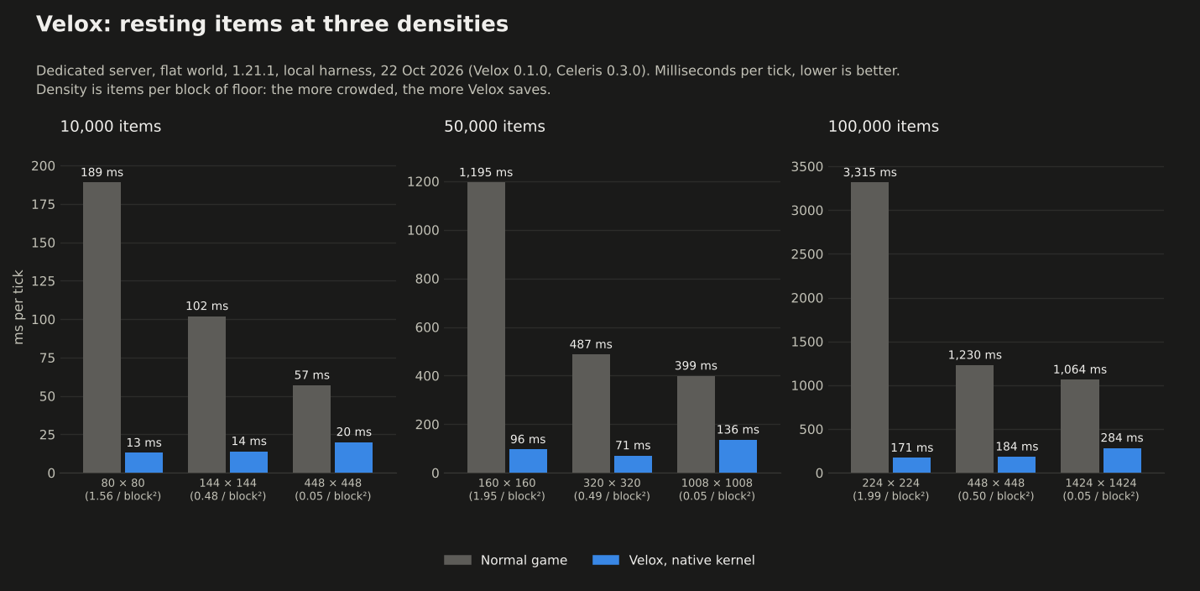Click the "160 × 160" axis category label
This screenshot has width=1200, height=591.
click(507, 484)
